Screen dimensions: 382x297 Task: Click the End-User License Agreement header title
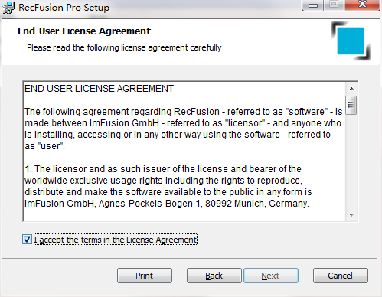pyautogui.click(x=84, y=31)
